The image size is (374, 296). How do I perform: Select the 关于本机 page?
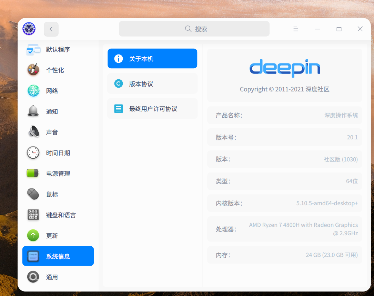152,59
